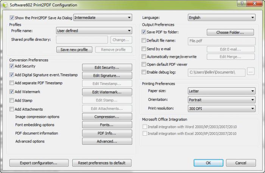Viewport: 265px width, 173px height.
Task: Click Edit Security button
Action: pyautogui.click(x=107, y=68)
